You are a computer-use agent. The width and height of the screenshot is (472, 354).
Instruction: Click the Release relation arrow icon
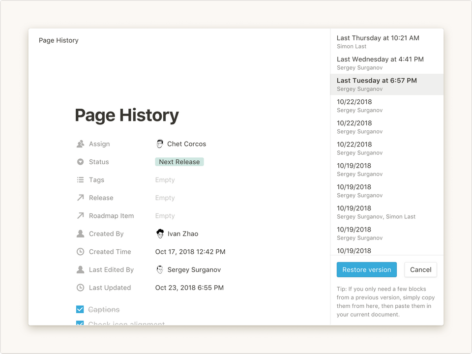point(80,198)
